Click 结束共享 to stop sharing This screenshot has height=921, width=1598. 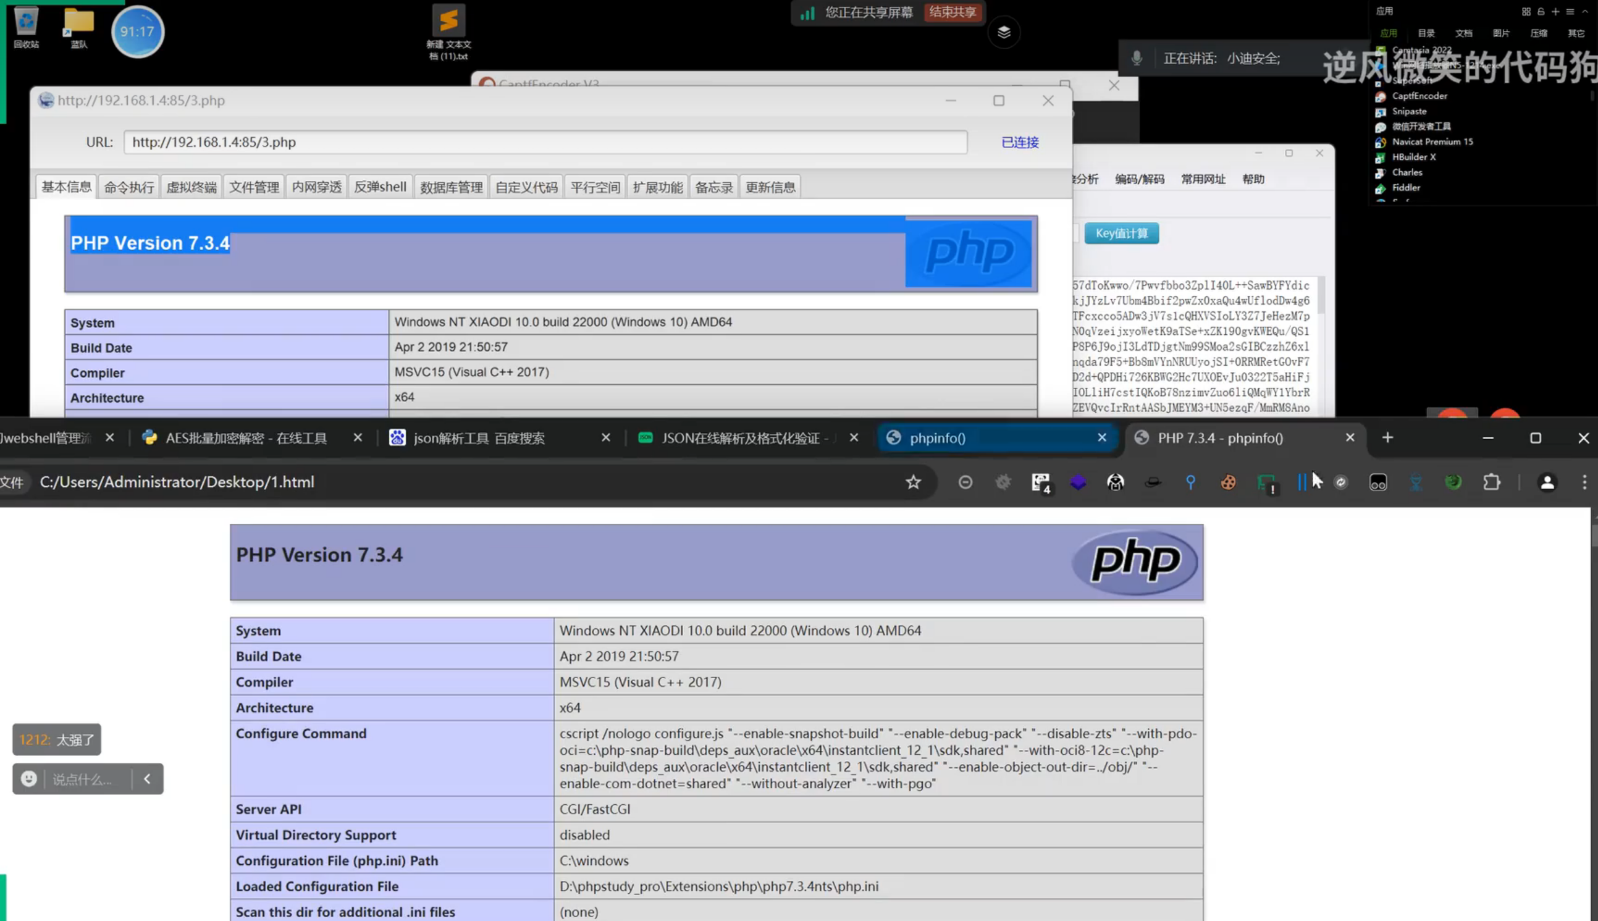[x=952, y=12]
